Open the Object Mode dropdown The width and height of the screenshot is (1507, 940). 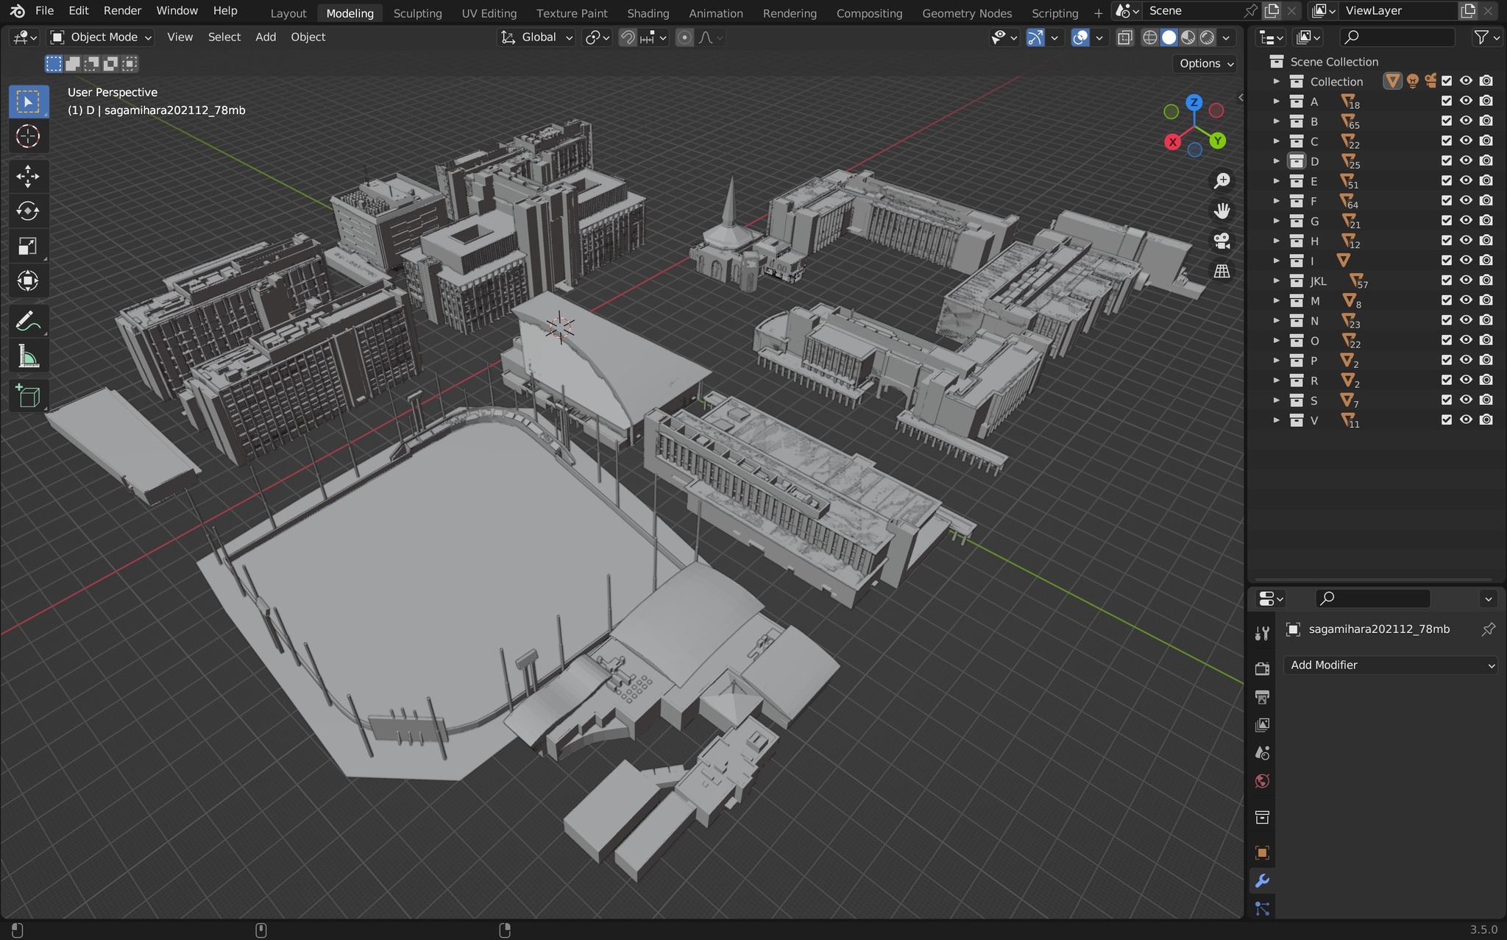click(102, 37)
